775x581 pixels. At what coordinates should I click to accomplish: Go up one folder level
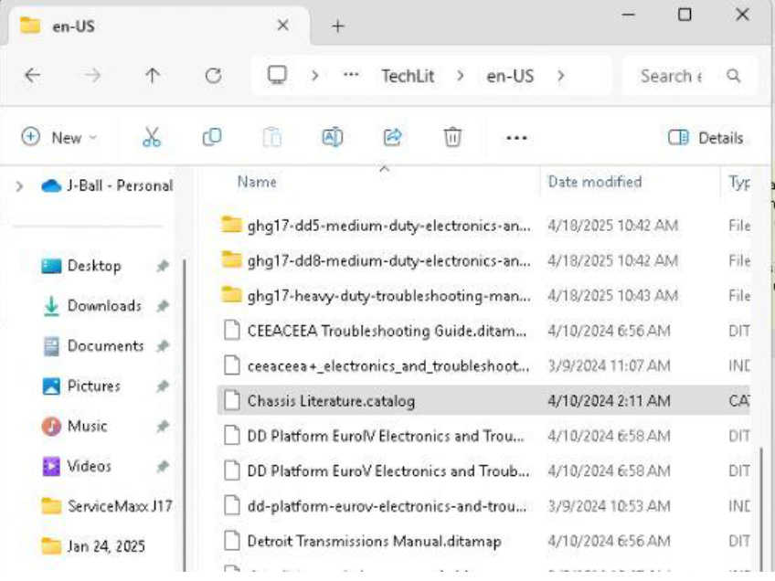pos(153,77)
